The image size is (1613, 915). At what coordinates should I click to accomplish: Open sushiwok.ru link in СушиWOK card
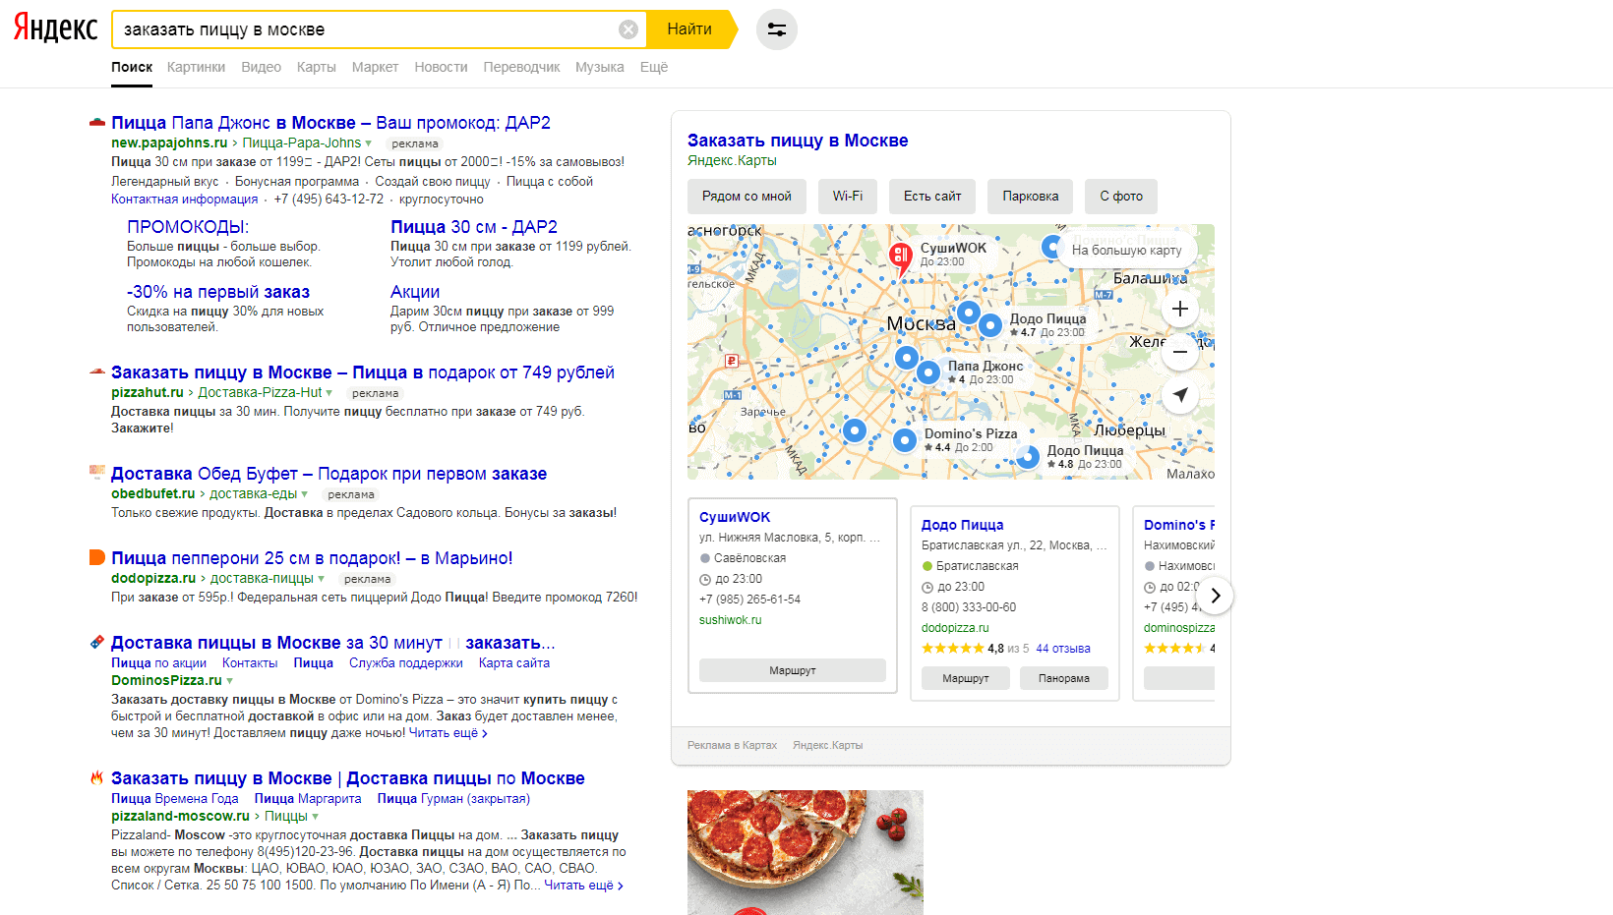(731, 620)
